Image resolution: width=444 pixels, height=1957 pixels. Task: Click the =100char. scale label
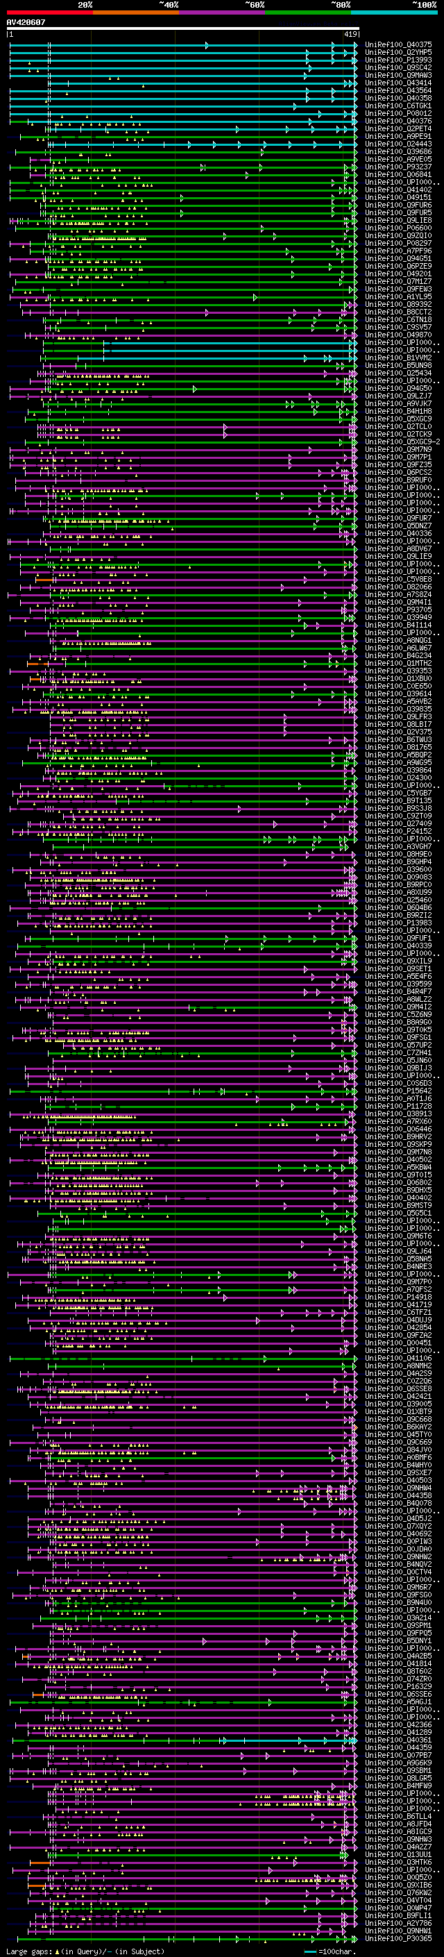pos(339,1951)
